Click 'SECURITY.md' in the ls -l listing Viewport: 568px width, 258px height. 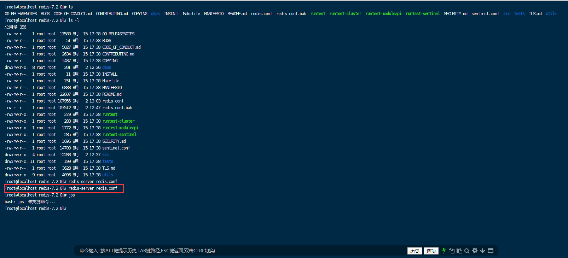click(x=114, y=141)
